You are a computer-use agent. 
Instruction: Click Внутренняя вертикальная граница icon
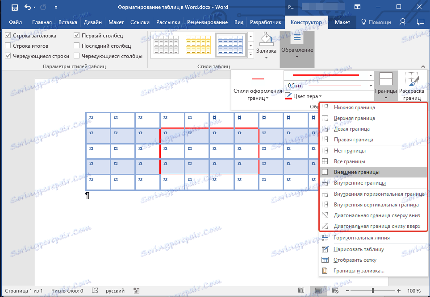(x=325, y=205)
